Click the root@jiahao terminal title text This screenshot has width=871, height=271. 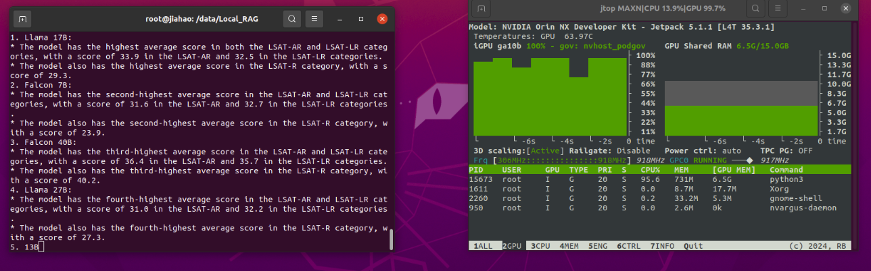coord(202,19)
